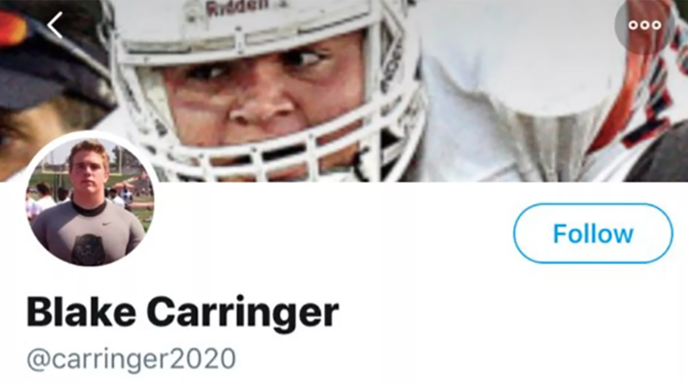Tap the white back chevron on banner
The width and height of the screenshot is (688, 383).
tap(55, 25)
